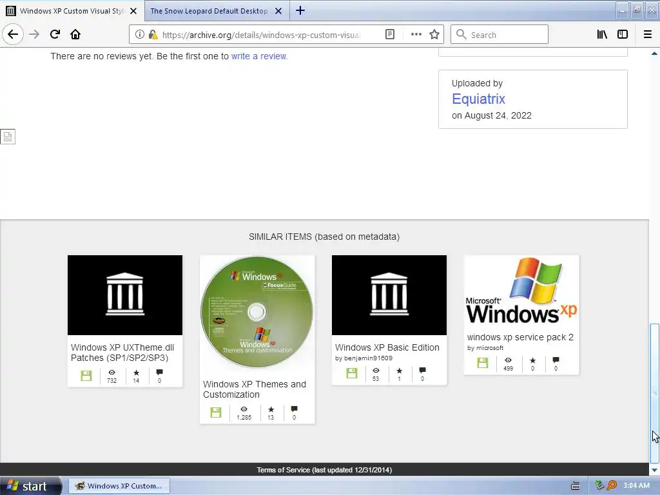The height and width of the screenshot is (495, 660).
Task: Click the lock warning connection icon
Action: pos(153,35)
